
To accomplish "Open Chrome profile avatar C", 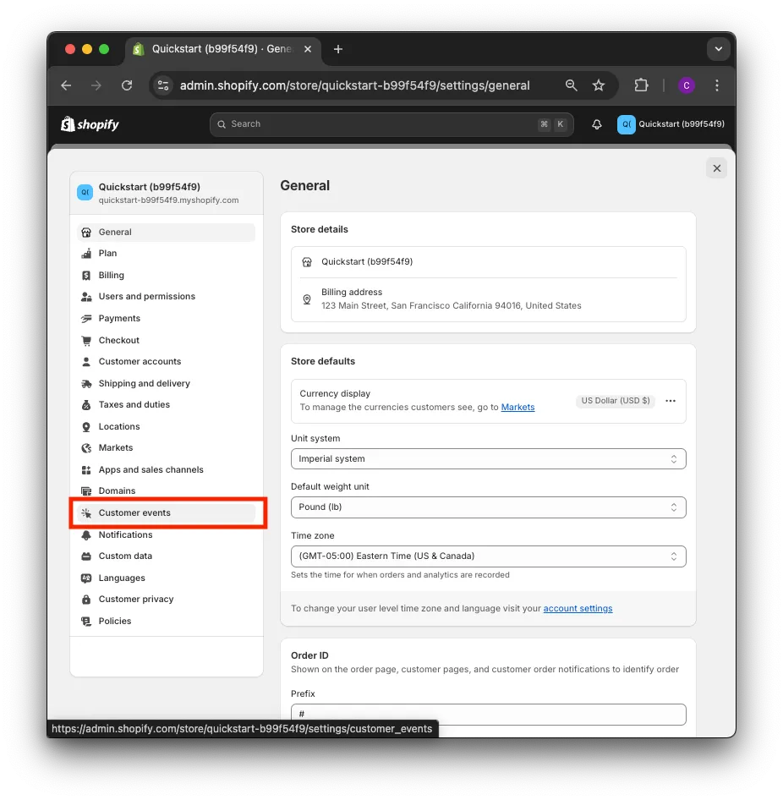I will pos(686,85).
